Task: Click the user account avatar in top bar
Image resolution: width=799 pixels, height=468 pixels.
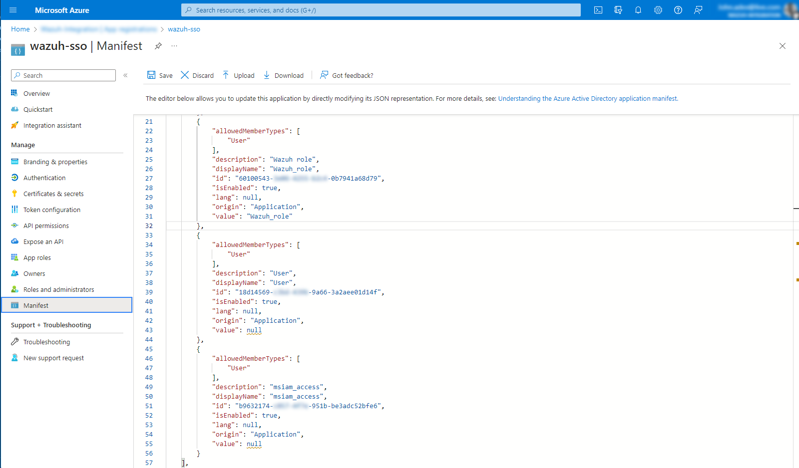Action: click(x=791, y=10)
